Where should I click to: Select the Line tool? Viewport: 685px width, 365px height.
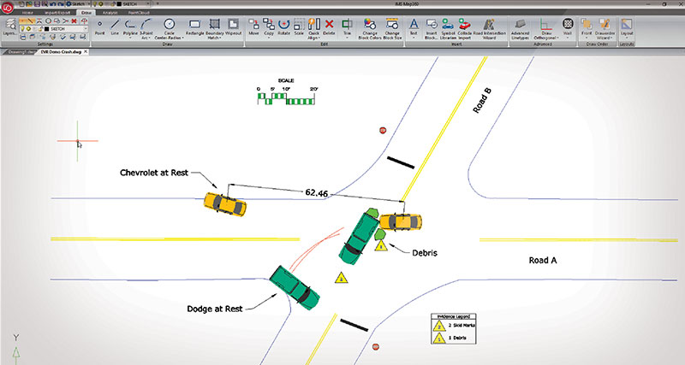(x=115, y=26)
